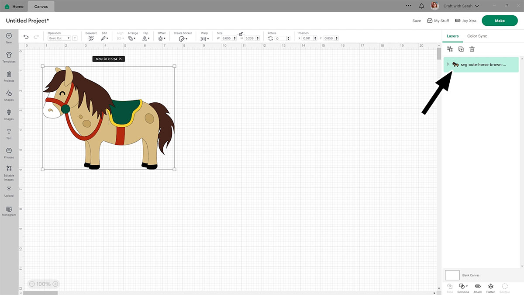Screen dimensions: 524x295
Task: Open the notifications bell
Action: (421, 6)
